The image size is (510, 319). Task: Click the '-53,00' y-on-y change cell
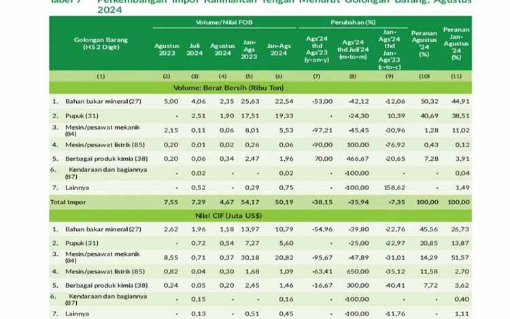tap(322, 101)
